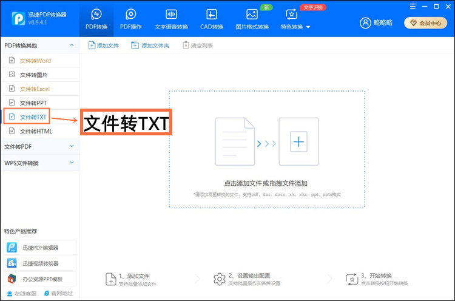Click the 文件转Word document icon
The height and width of the screenshot is (301, 455).
click(x=12, y=60)
